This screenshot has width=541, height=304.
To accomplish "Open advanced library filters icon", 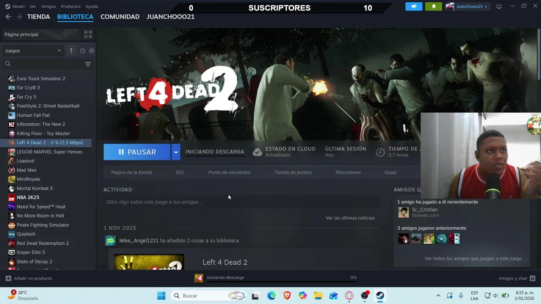I will tap(88, 64).
